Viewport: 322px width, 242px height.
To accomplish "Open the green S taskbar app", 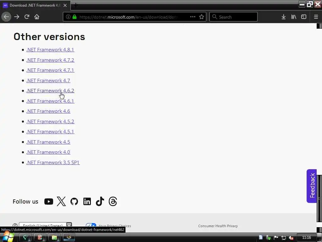I will pyautogui.click(x=25, y=238).
